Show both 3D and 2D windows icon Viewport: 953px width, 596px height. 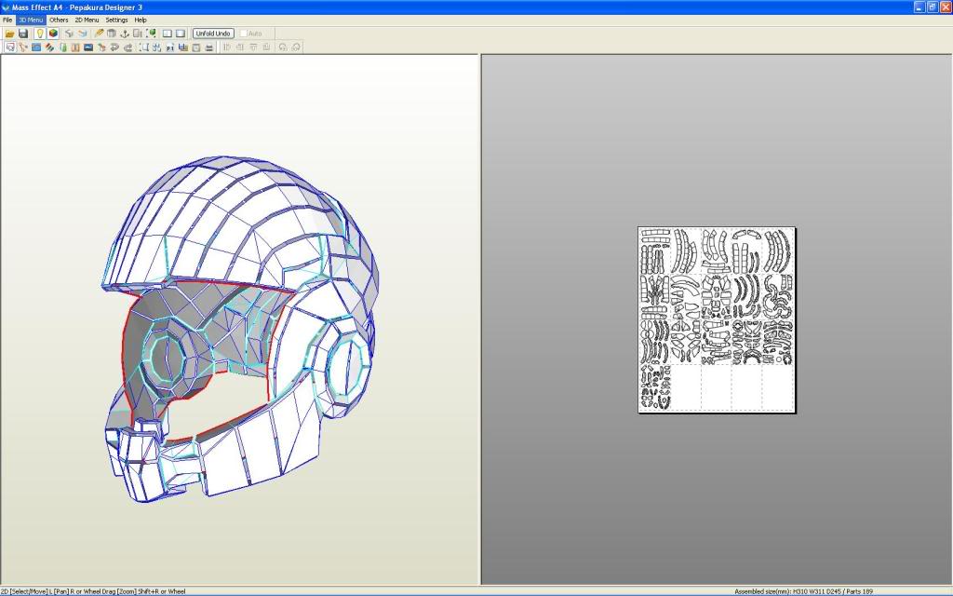click(168, 34)
